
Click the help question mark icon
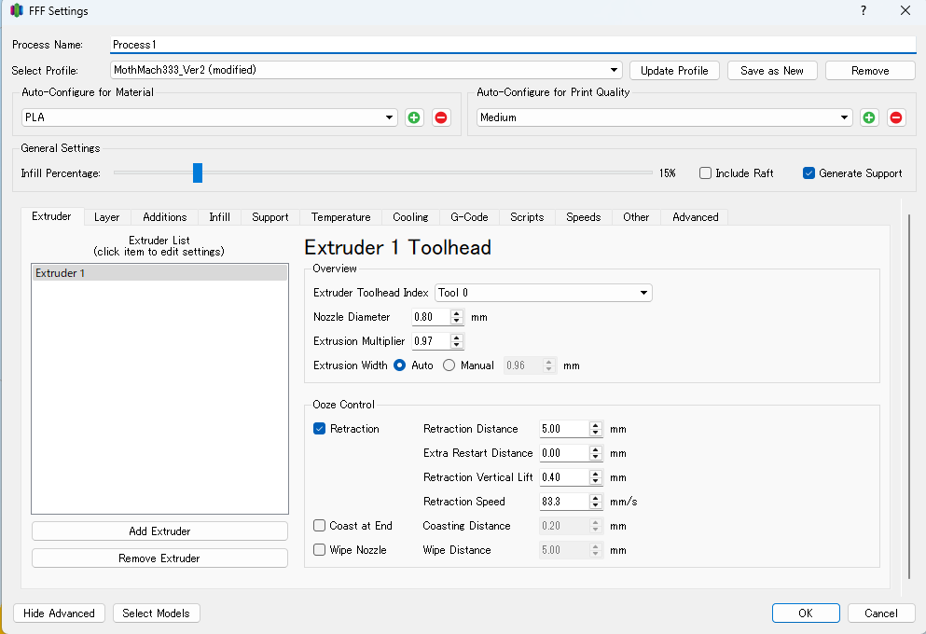pyautogui.click(x=864, y=10)
